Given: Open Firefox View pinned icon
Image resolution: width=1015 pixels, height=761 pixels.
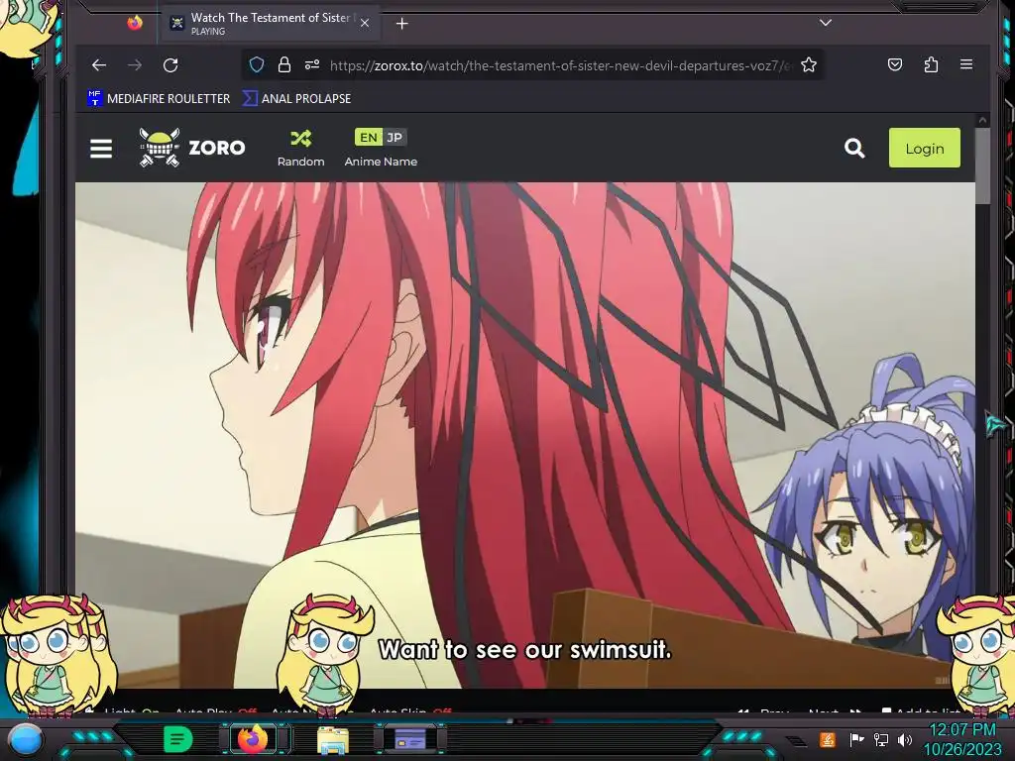Looking at the screenshot, I should (x=135, y=24).
